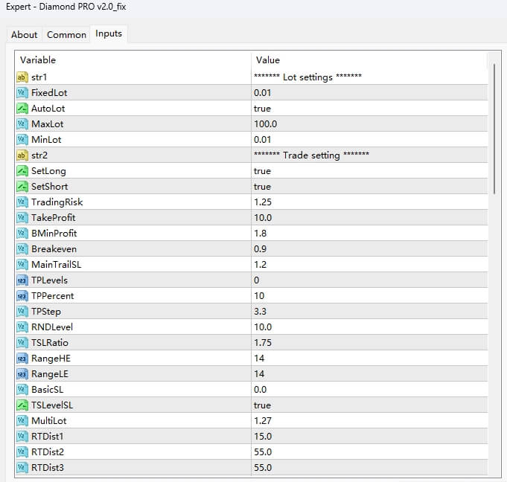Click the boolean icon beside SetLong
507x482 pixels.
point(22,171)
